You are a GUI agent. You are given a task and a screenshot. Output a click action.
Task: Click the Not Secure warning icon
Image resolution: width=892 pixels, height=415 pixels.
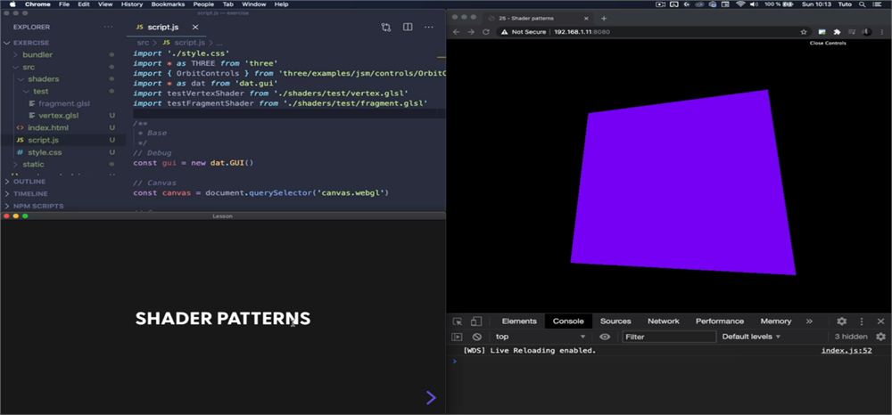504,32
